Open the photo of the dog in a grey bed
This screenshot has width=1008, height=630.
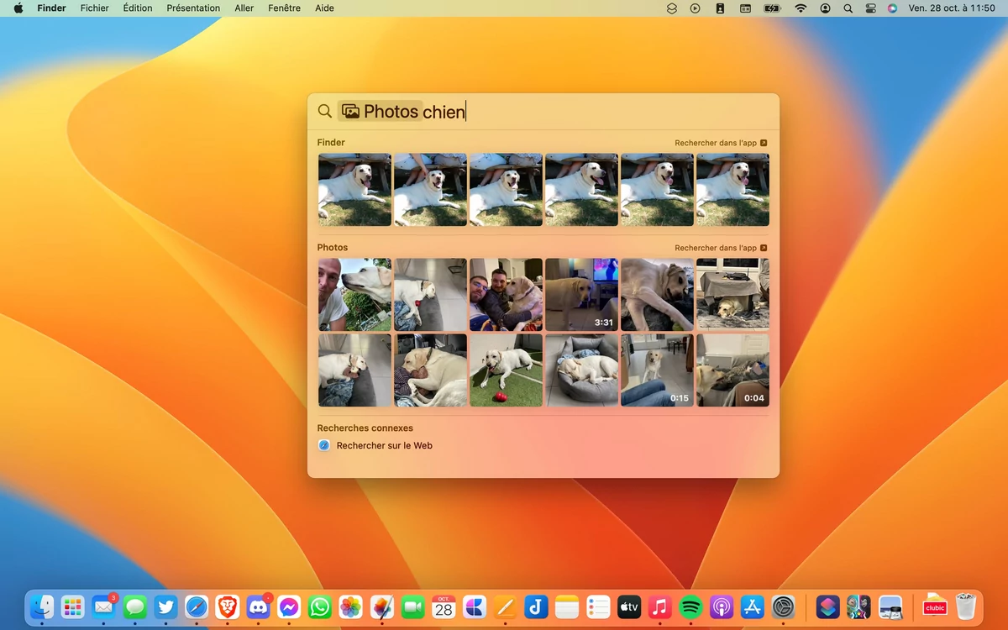click(x=581, y=370)
